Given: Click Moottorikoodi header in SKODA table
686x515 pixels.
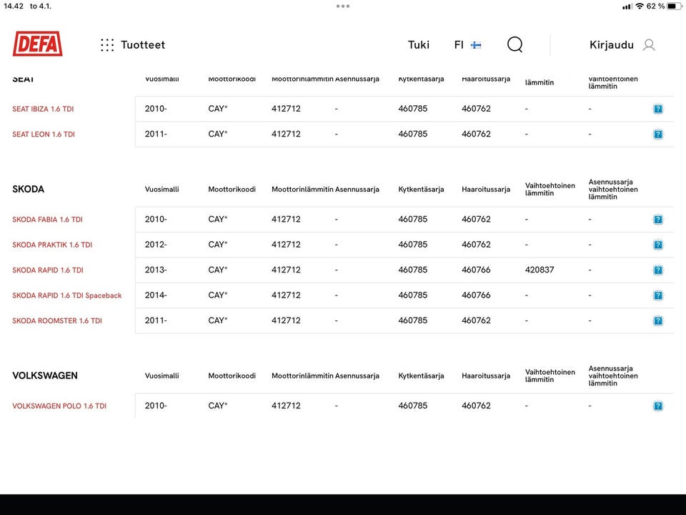Looking at the screenshot, I should point(232,190).
